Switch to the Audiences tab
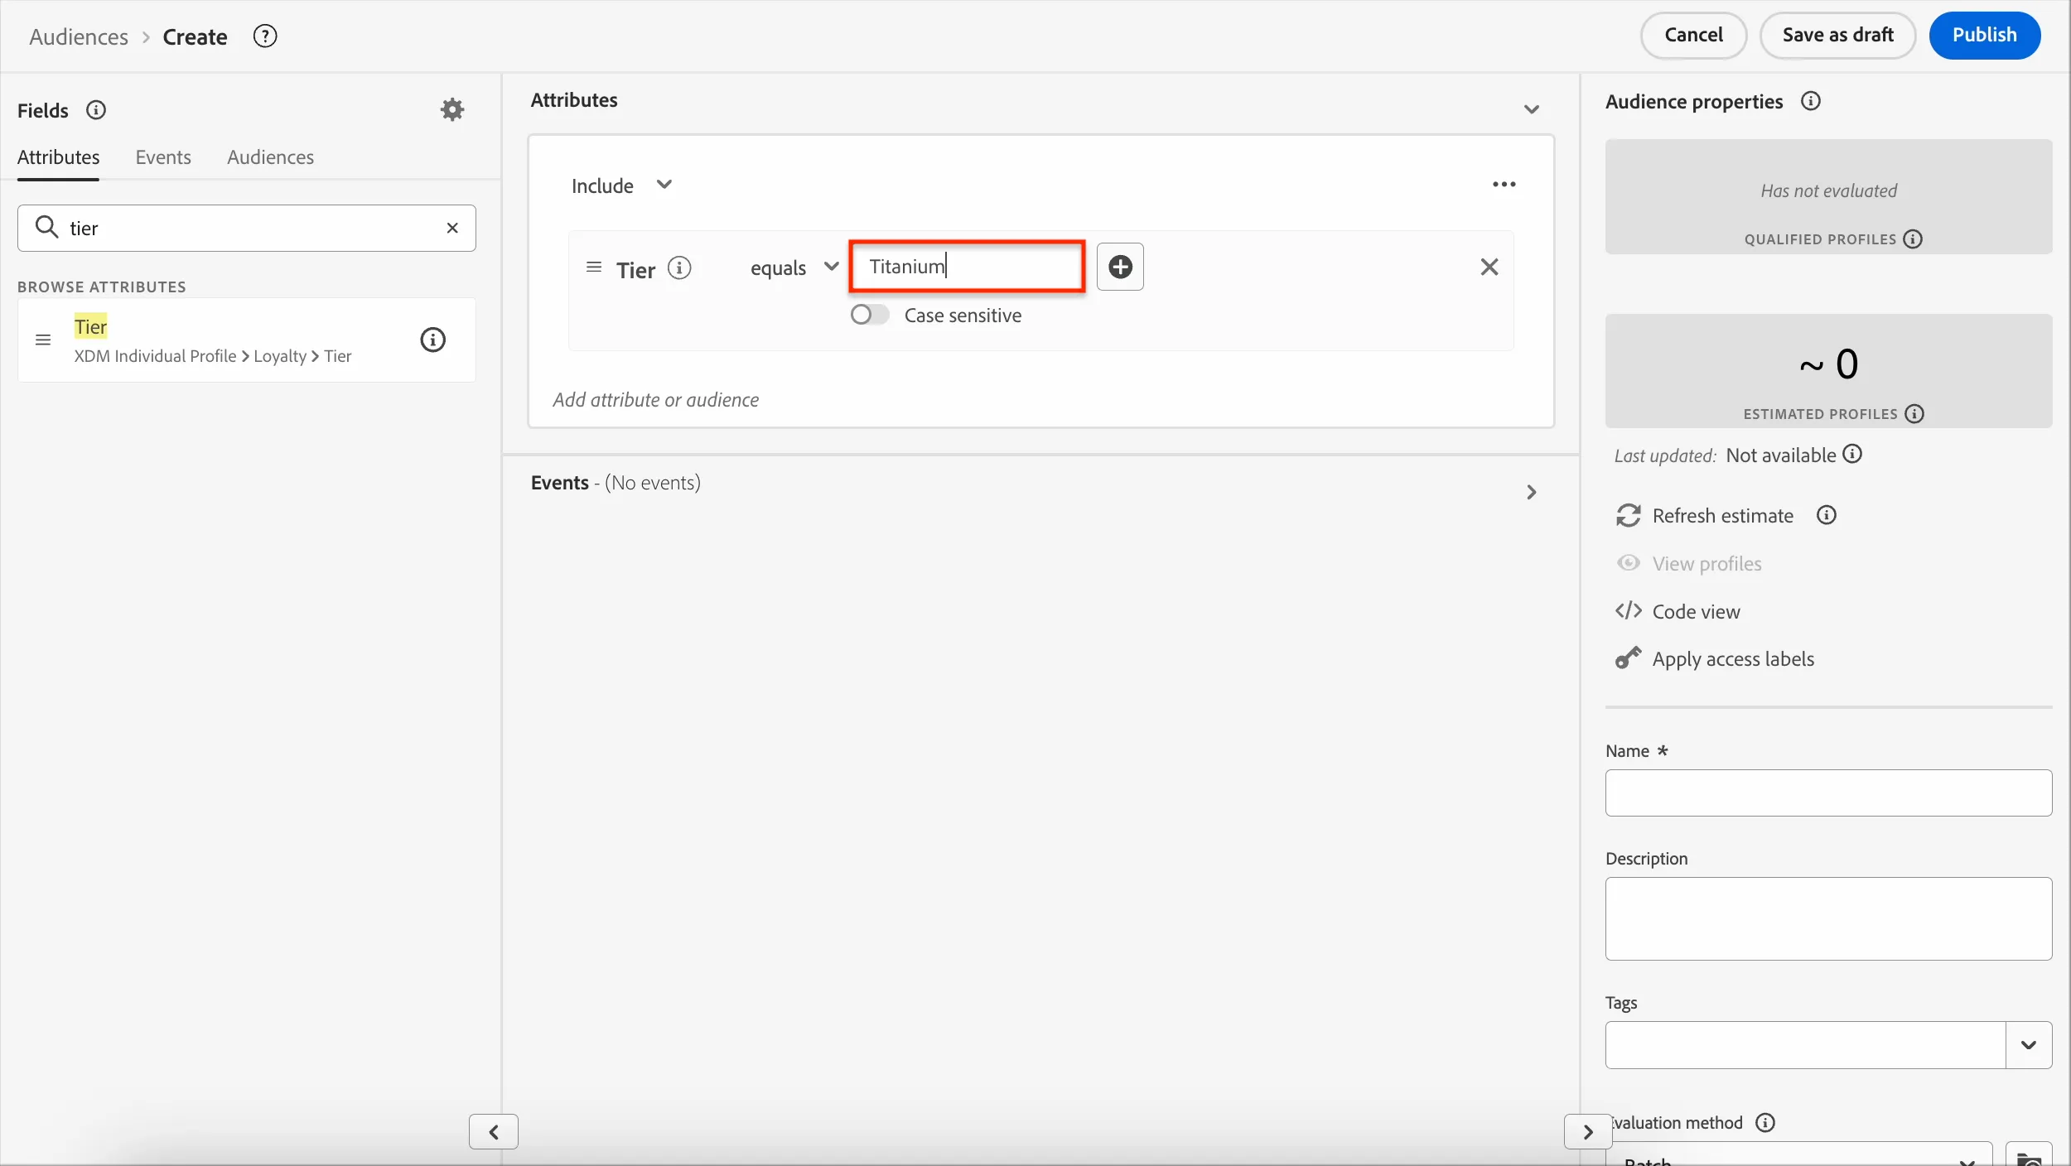The width and height of the screenshot is (2071, 1166). (271, 157)
